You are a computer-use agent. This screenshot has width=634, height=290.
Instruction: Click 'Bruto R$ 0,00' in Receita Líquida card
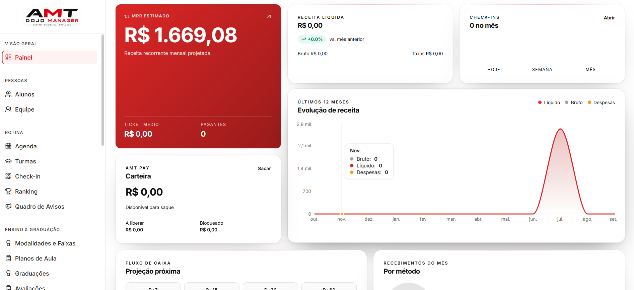(312, 54)
